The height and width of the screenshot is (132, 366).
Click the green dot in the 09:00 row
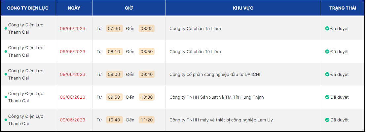pos(6,75)
